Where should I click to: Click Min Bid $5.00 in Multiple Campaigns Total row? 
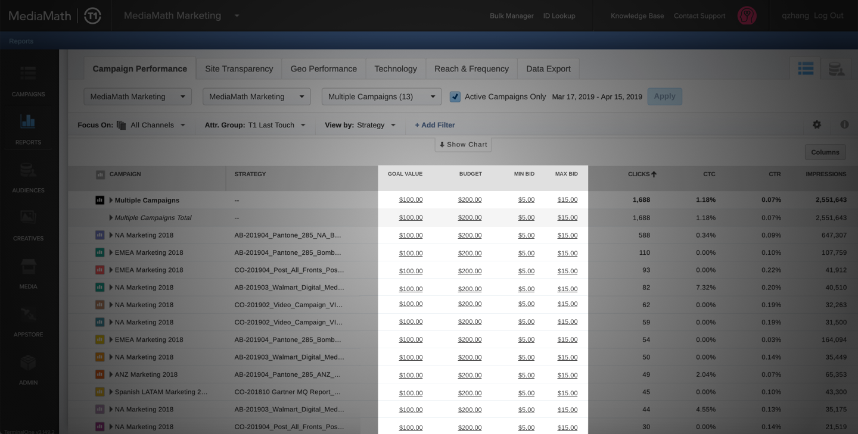pyautogui.click(x=526, y=218)
